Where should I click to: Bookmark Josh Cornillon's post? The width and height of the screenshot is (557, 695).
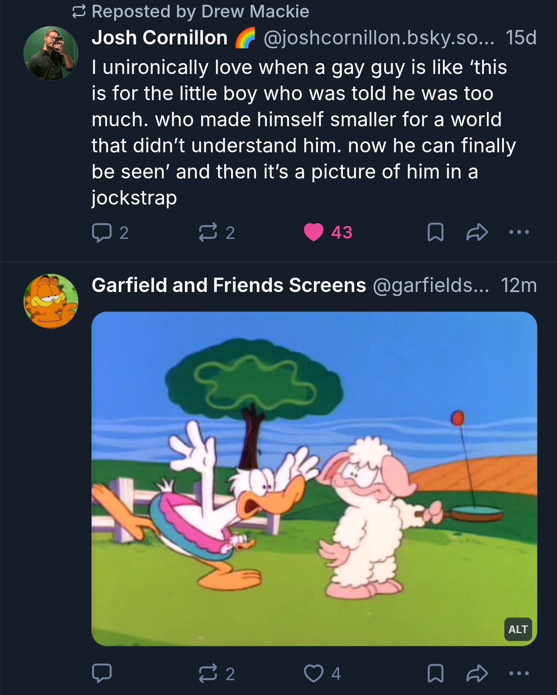(x=436, y=232)
